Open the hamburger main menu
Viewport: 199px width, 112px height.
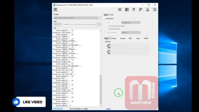click(55, 10)
